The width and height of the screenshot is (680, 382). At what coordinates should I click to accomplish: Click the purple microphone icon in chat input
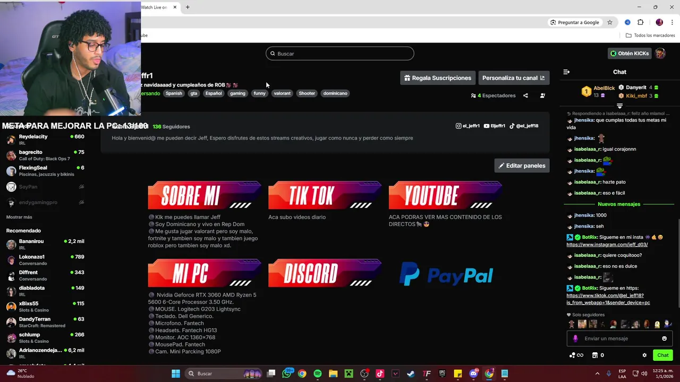pos(575,338)
